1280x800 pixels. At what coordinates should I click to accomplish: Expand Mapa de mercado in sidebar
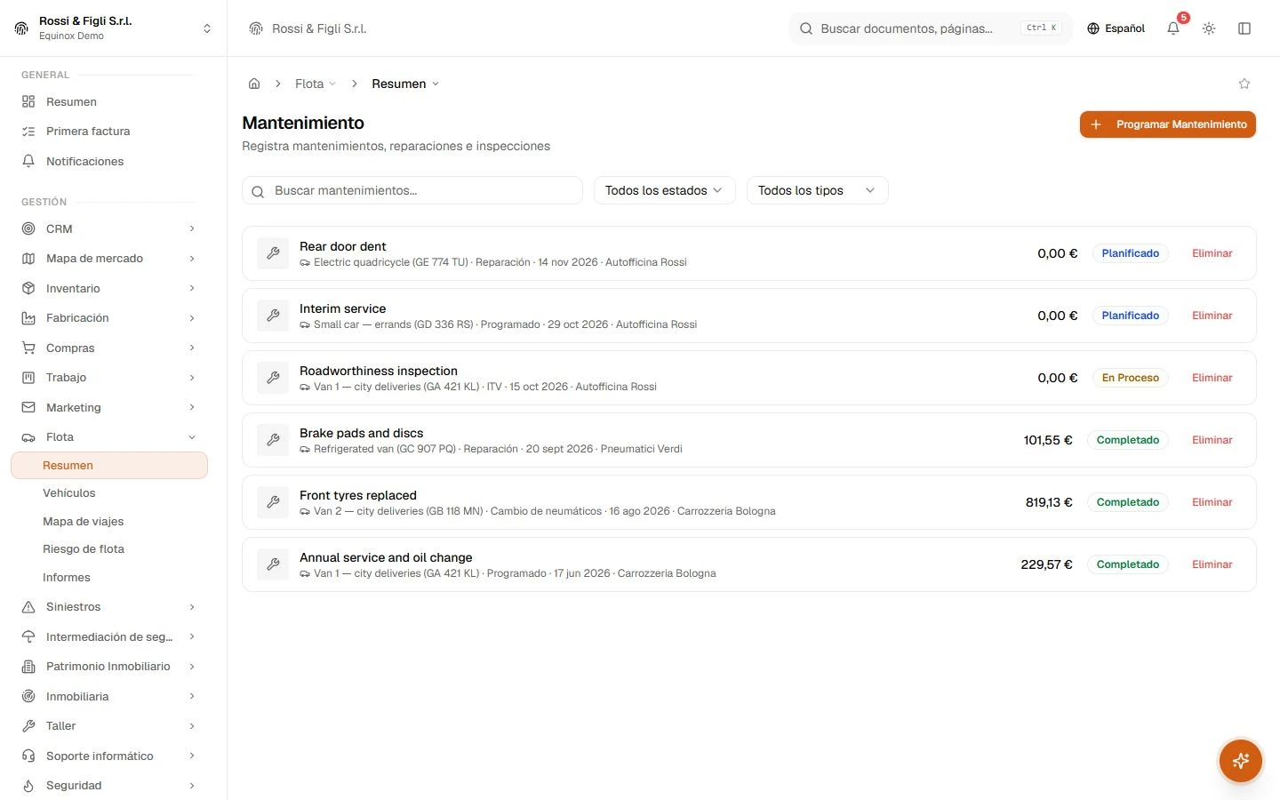click(x=108, y=259)
